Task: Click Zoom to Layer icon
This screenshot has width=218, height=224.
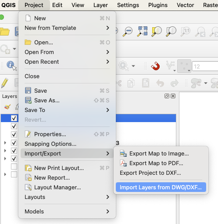Action: [x=171, y=31]
